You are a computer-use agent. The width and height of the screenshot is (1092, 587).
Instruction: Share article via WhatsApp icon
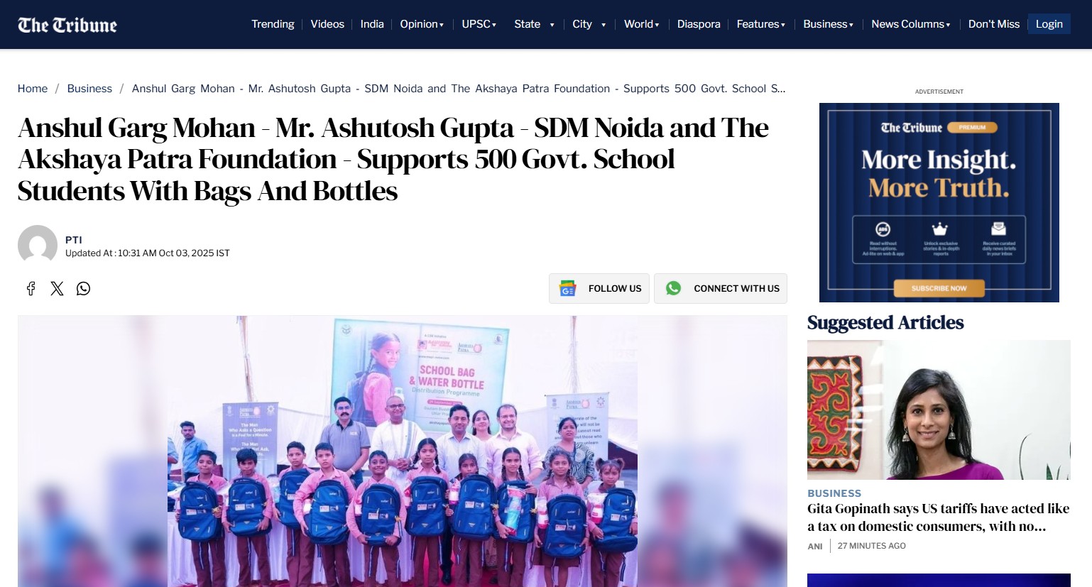pos(83,288)
